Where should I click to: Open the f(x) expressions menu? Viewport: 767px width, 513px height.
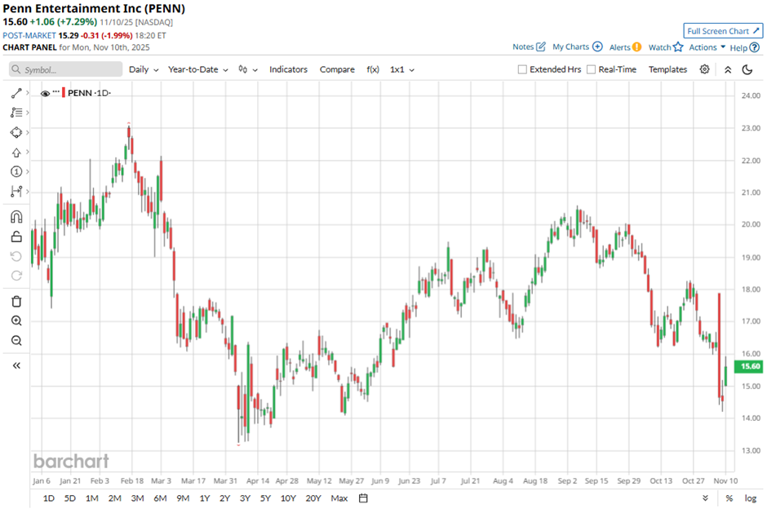373,69
